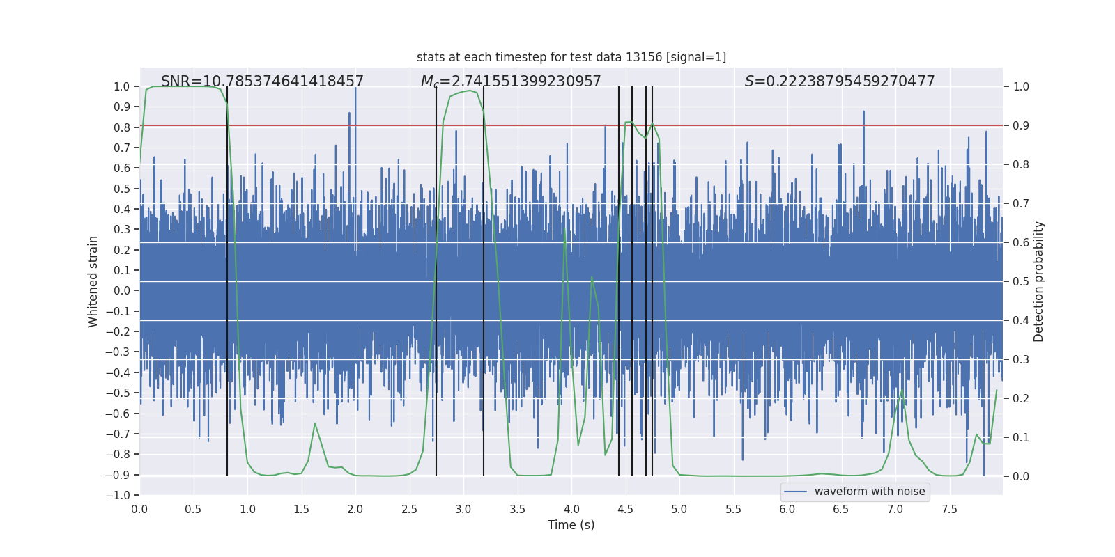Click the 'waveform with noise' legend label

coord(870,492)
